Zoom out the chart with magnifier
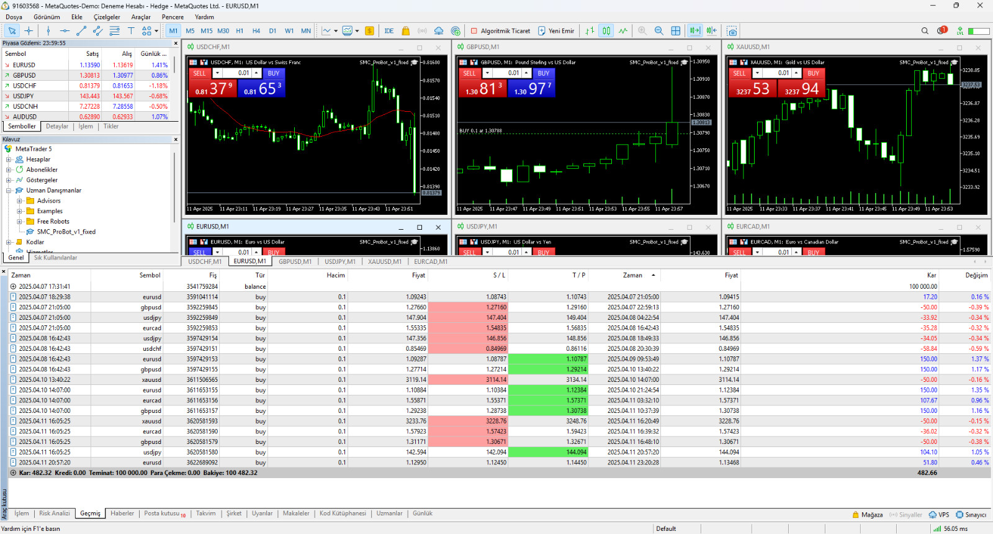Viewport: 993px width, 534px height. click(x=659, y=30)
